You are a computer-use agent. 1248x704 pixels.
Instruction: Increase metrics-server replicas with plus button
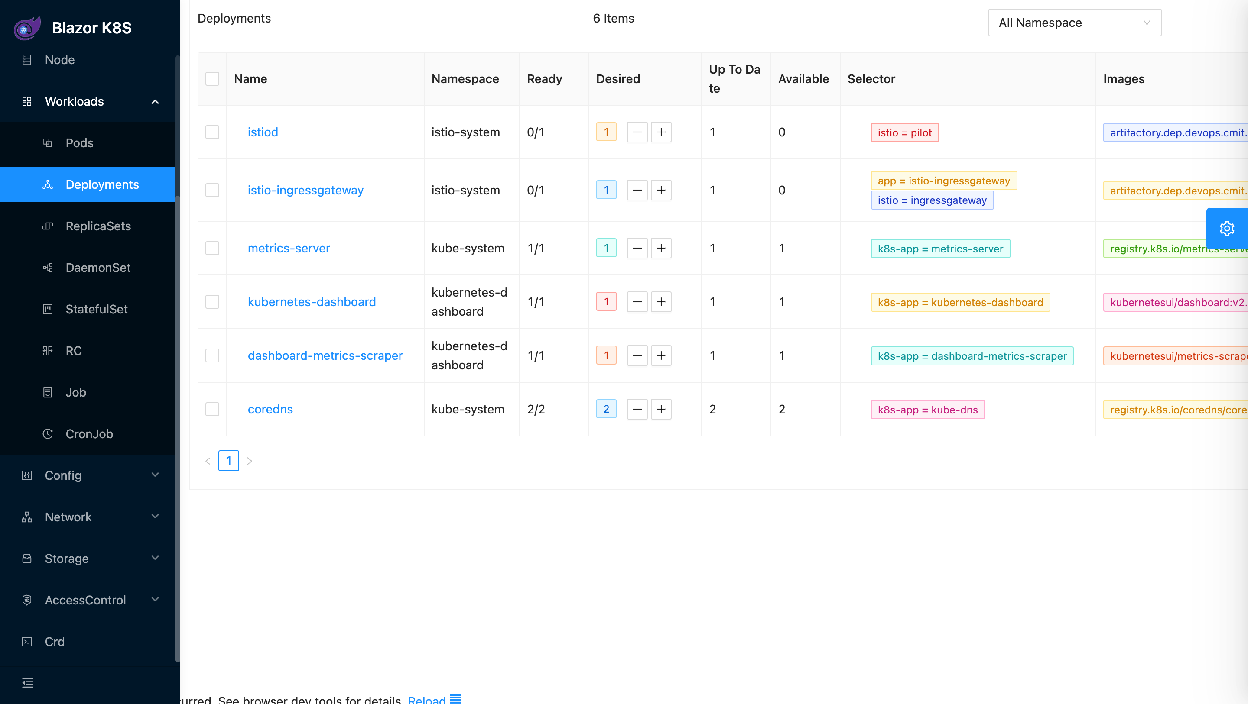pos(661,249)
